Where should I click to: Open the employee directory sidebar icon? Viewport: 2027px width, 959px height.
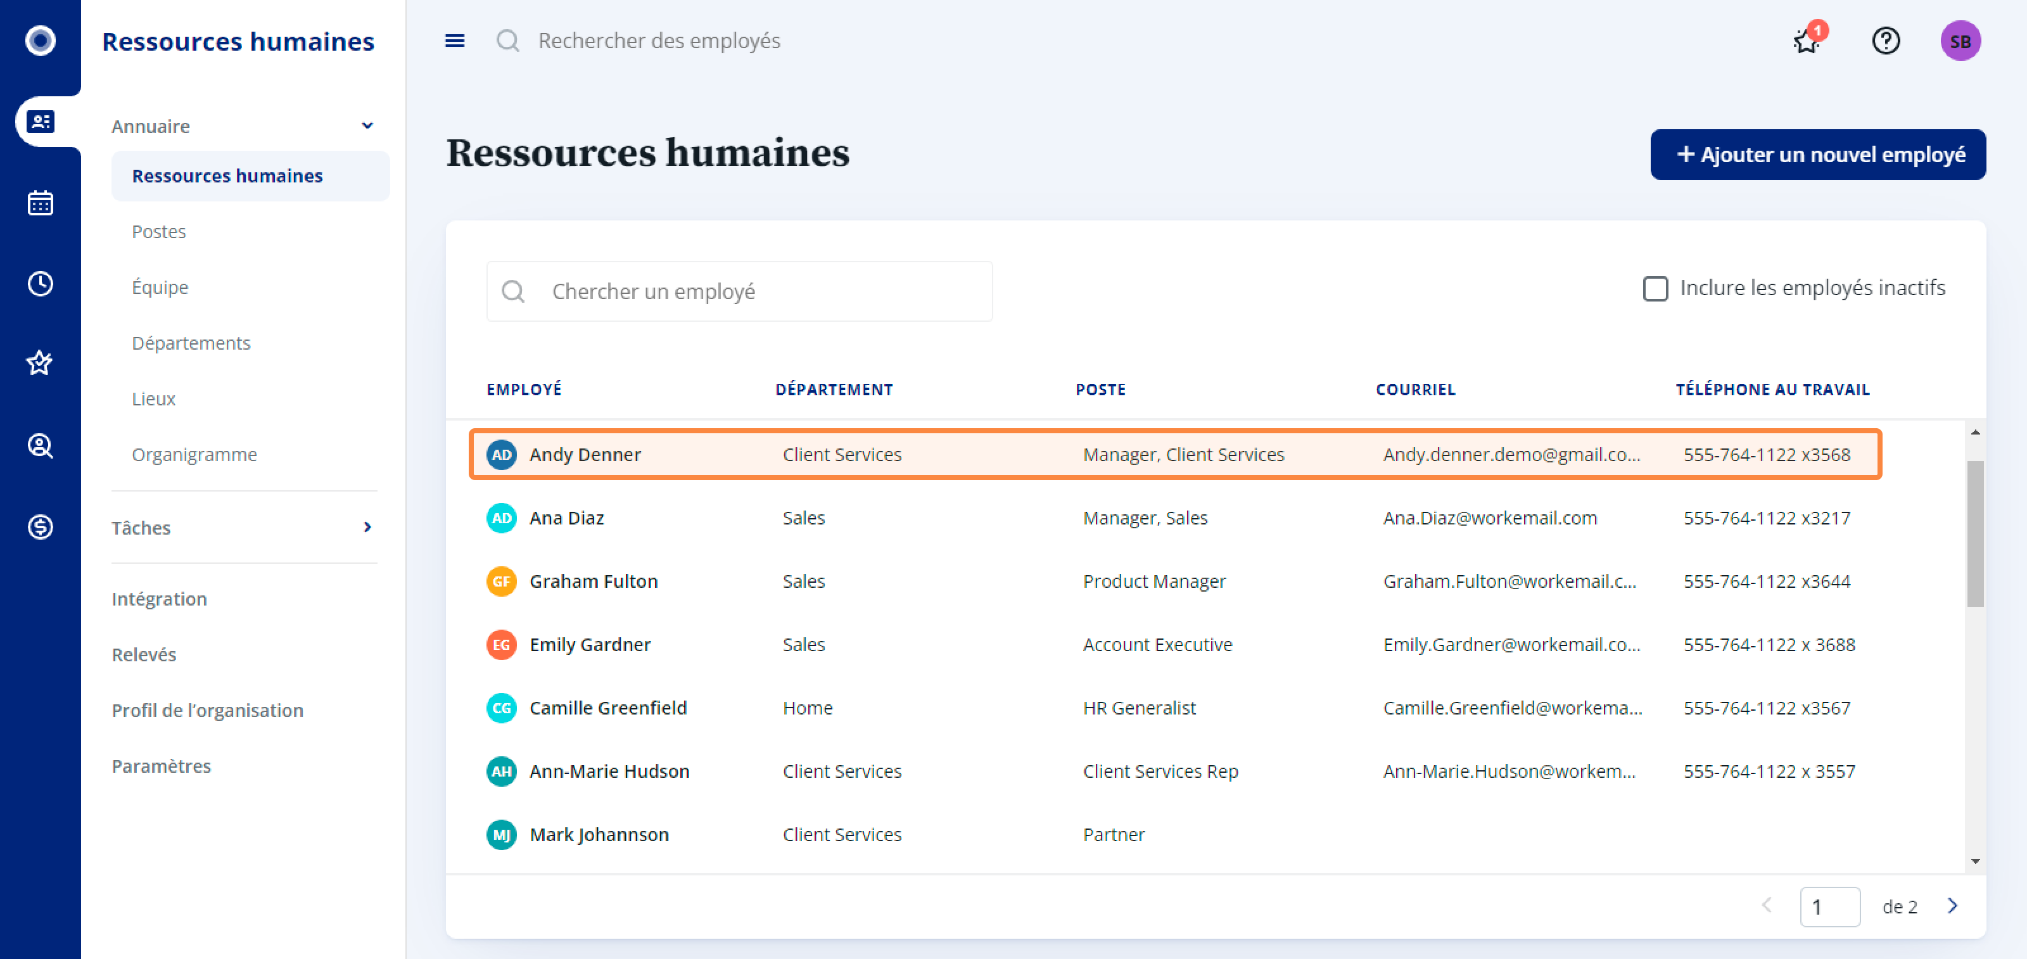40,122
